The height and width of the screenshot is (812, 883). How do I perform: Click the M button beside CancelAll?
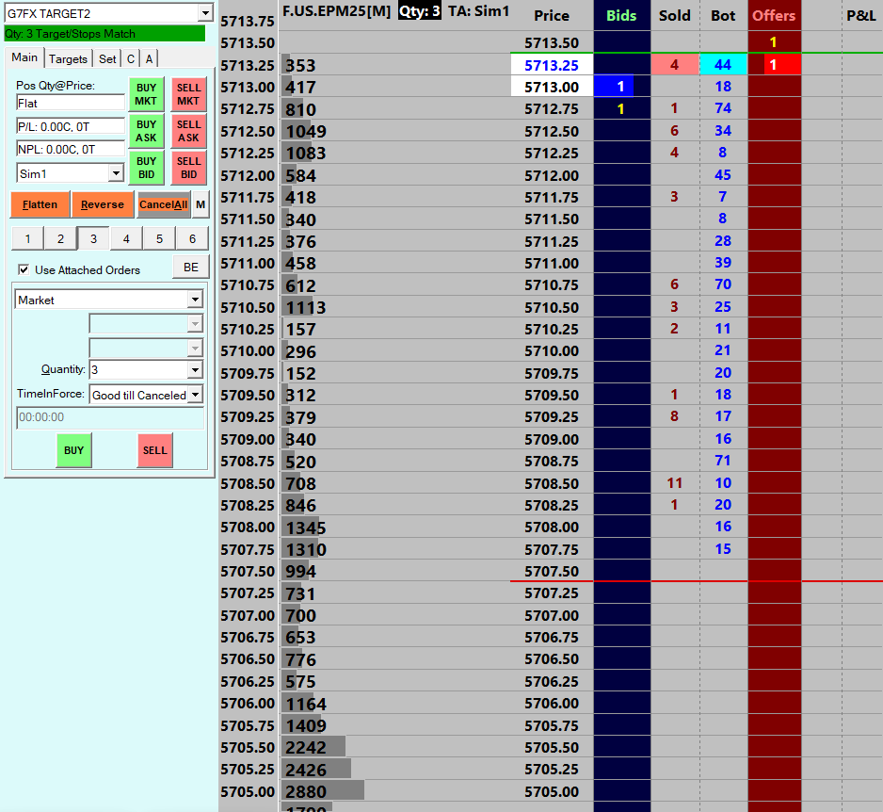pos(201,204)
